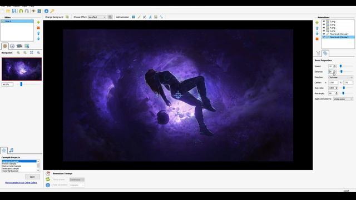Open the Direction dropdown set to Clockwise
This screenshot has height=200, width=356.
340,77
